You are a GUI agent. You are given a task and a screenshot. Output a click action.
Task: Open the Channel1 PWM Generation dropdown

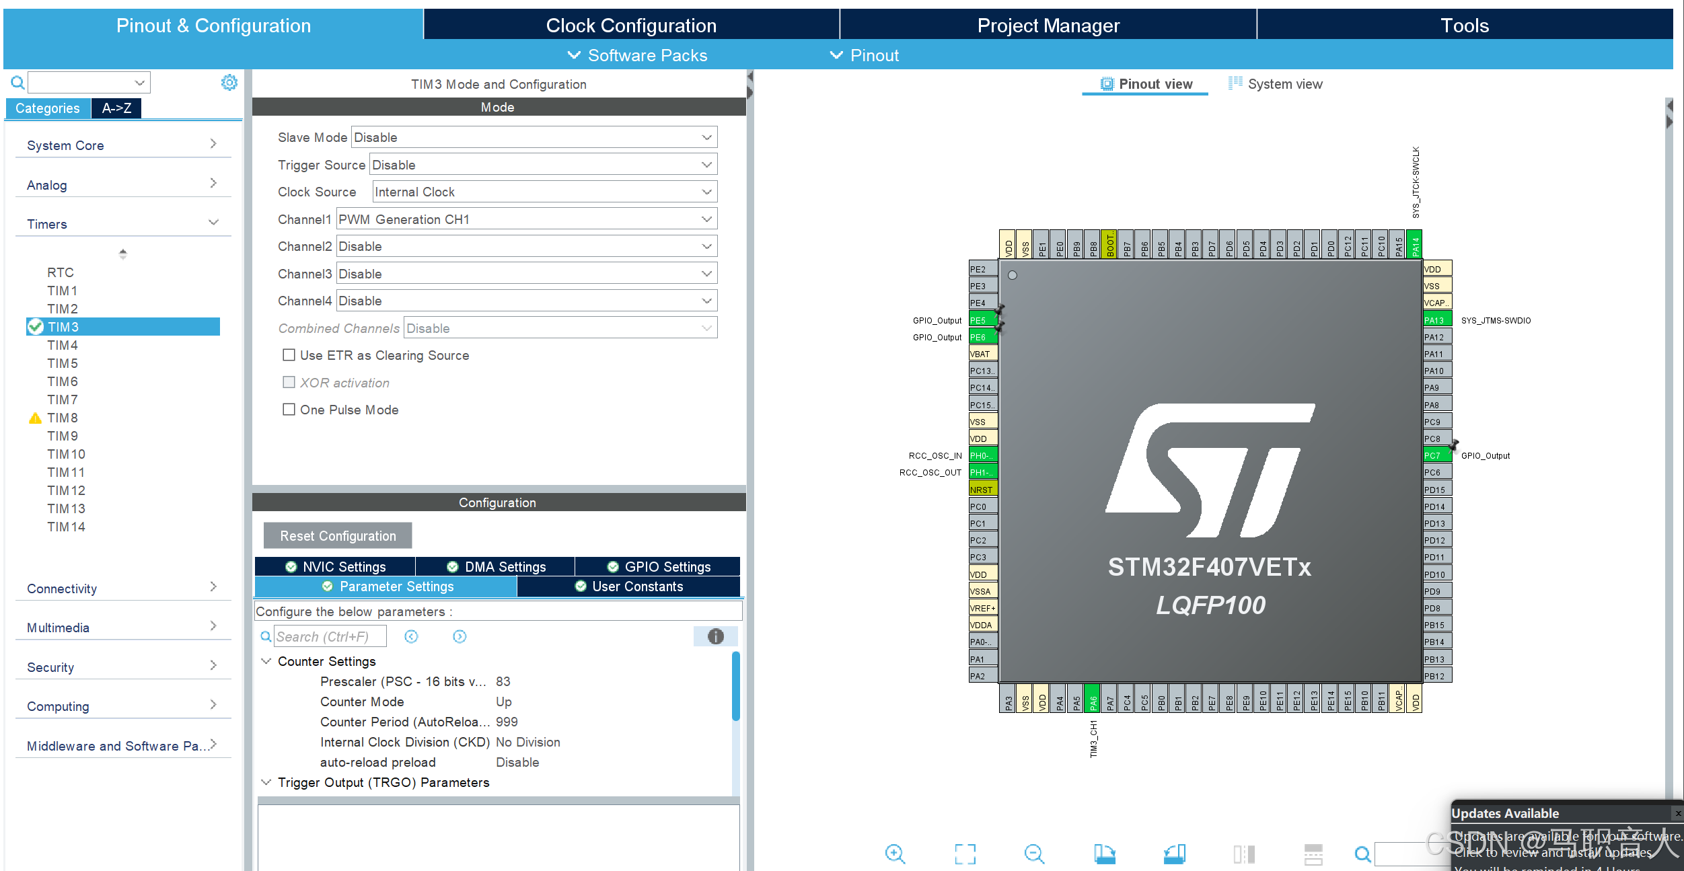click(527, 219)
